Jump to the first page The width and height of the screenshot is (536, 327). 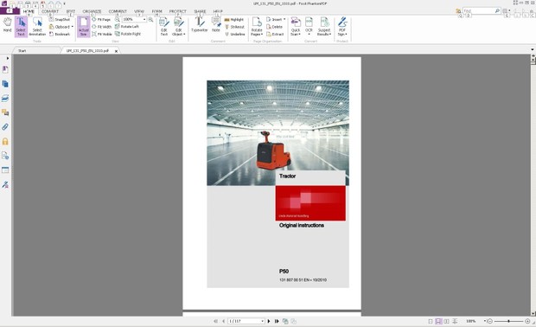pos(216,321)
